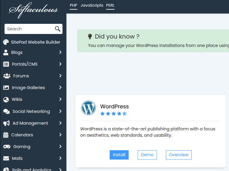Click the search magnifier icon
The image size is (229, 171).
[58, 29]
